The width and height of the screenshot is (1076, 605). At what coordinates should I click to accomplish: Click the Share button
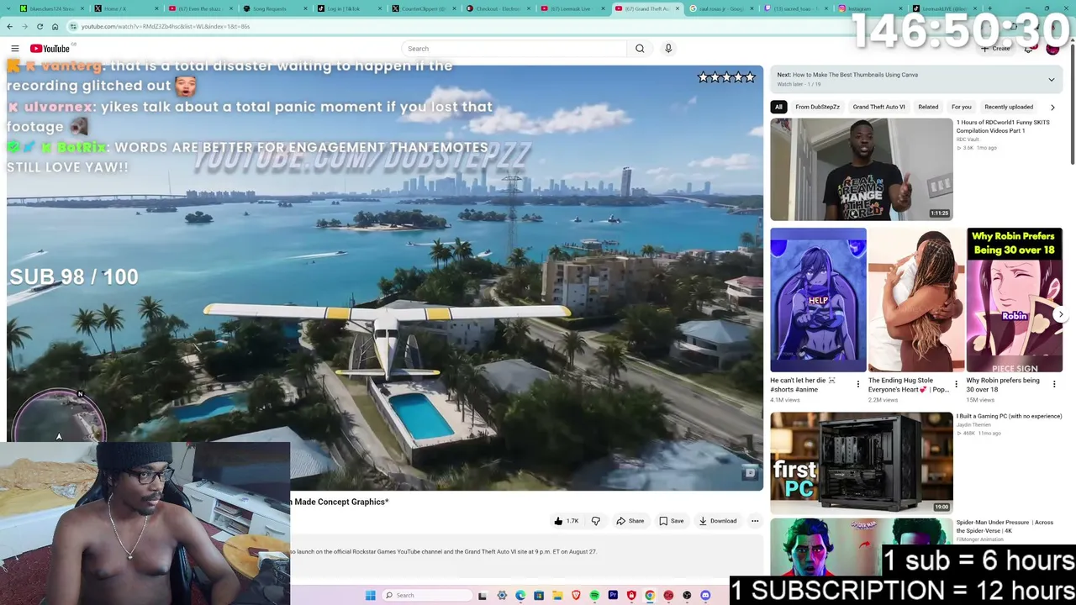[x=630, y=521]
